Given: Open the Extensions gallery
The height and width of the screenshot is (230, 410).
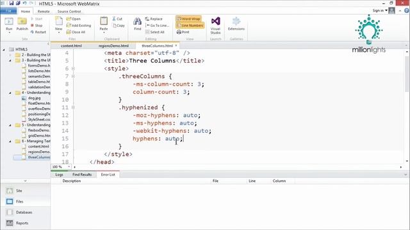Looking at the screenshot, I should click(236, 24).
